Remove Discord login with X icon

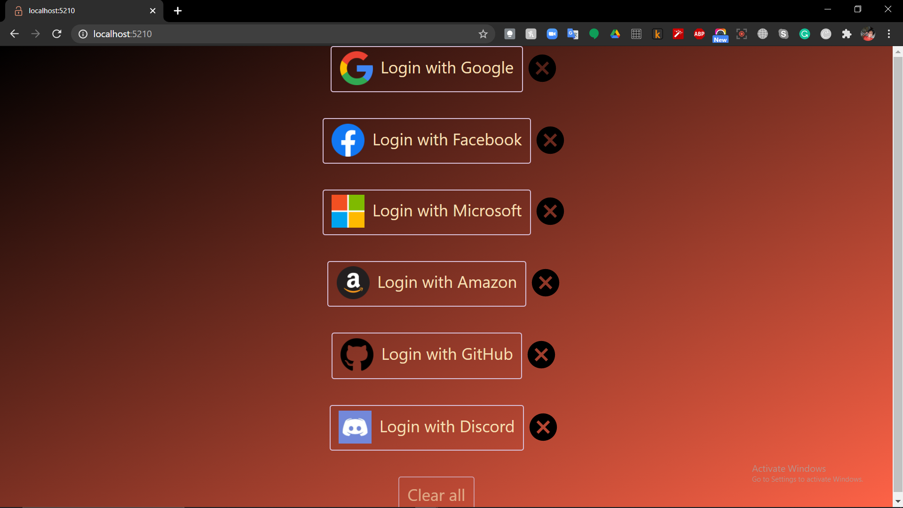(x=543, y=427)
